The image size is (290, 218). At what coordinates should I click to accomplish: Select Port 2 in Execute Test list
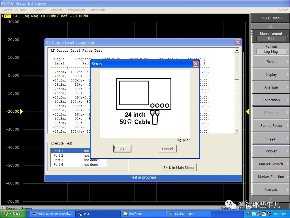78,155
